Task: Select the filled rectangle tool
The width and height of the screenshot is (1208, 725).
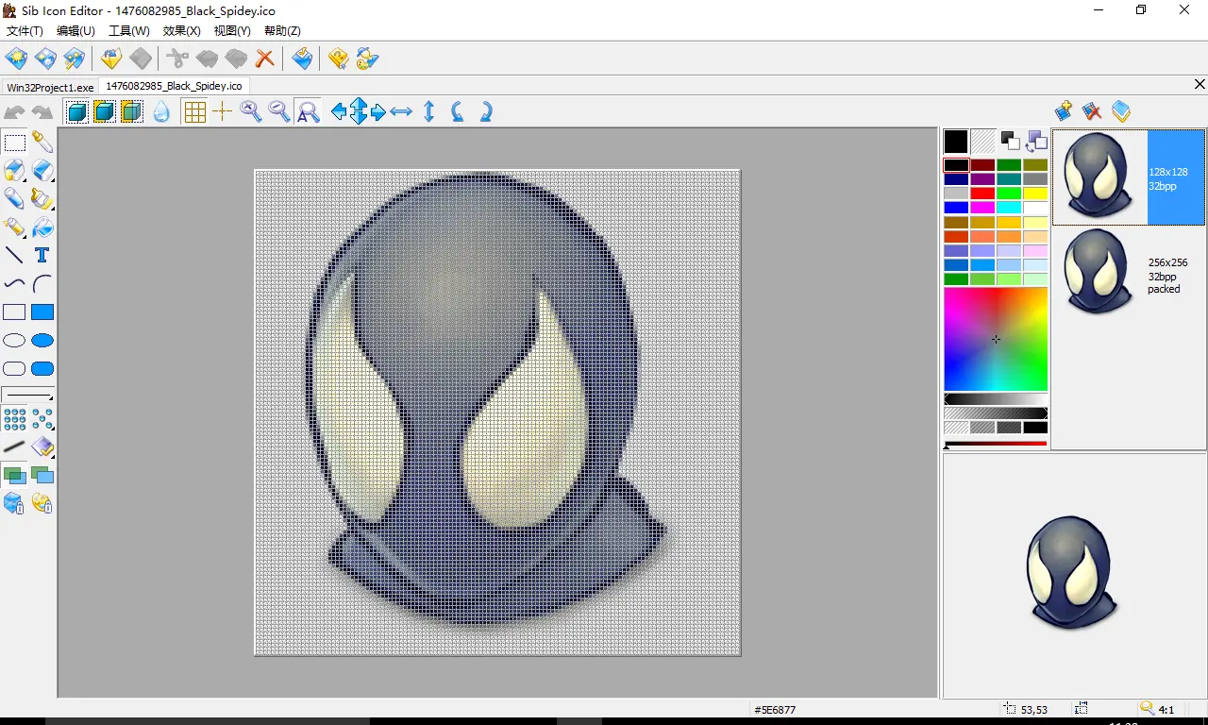Action: point(42,312)
